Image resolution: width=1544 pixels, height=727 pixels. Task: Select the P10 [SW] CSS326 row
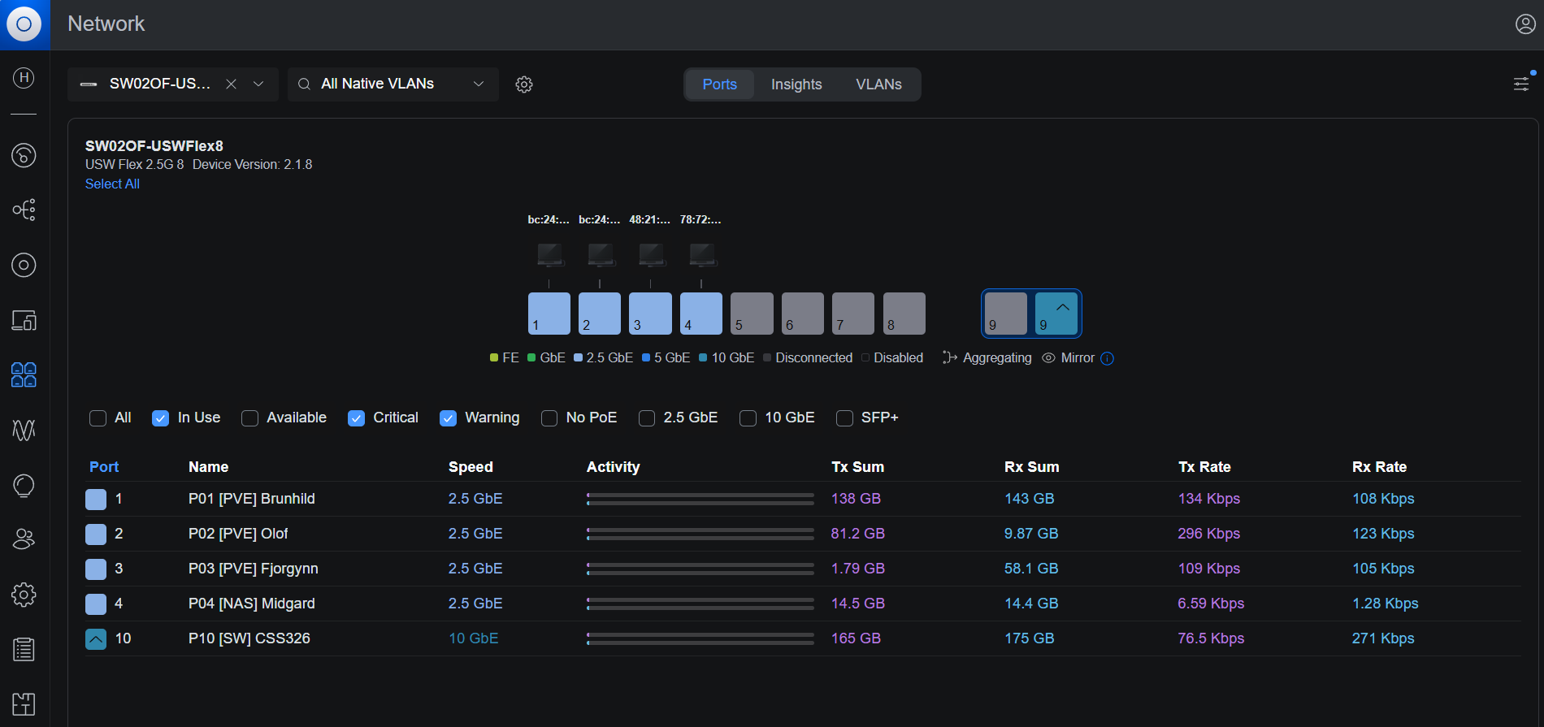coord(803,638)
